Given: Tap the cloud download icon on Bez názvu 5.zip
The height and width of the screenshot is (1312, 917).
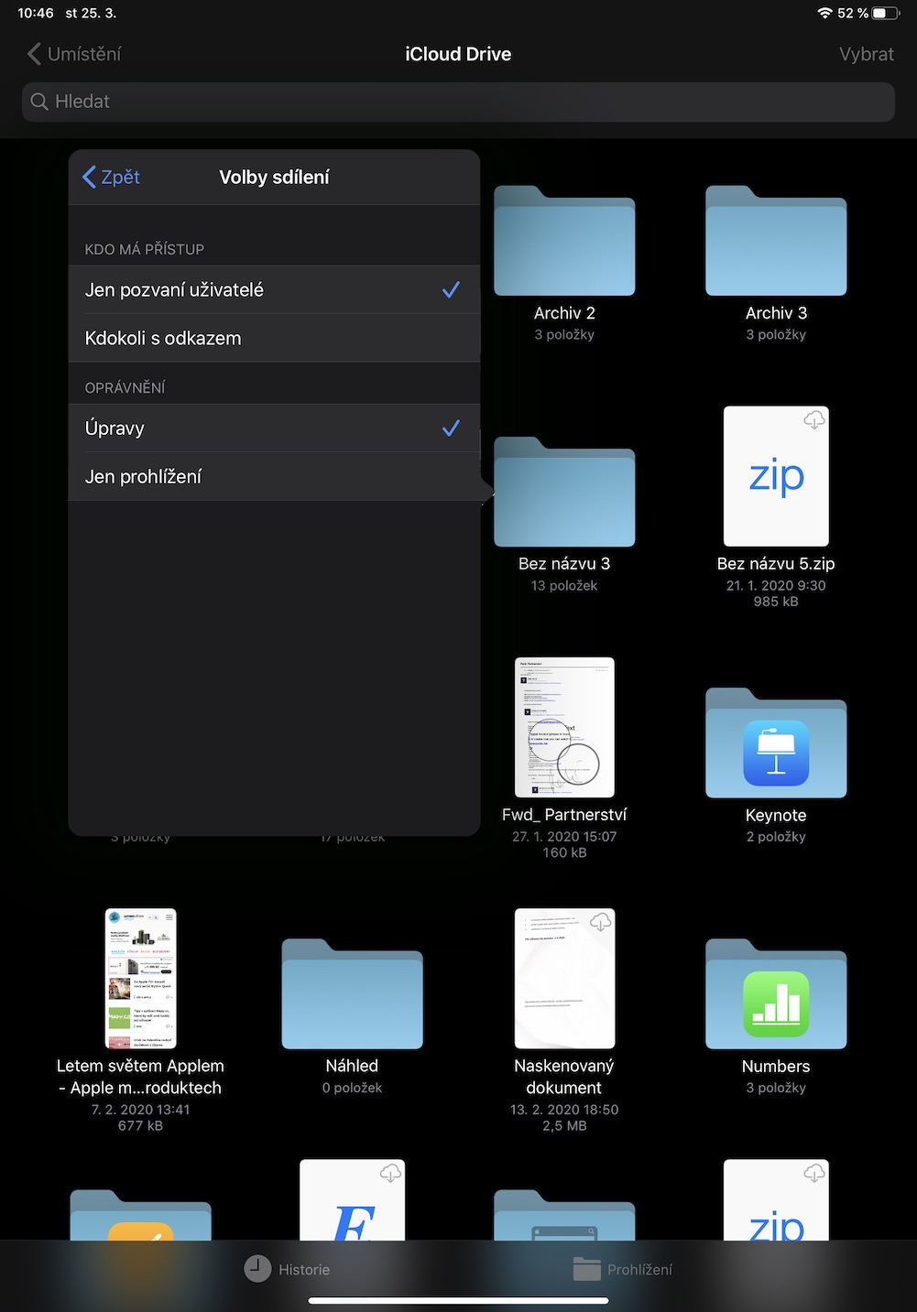Looking at the screenshot, I should point(813,419).
